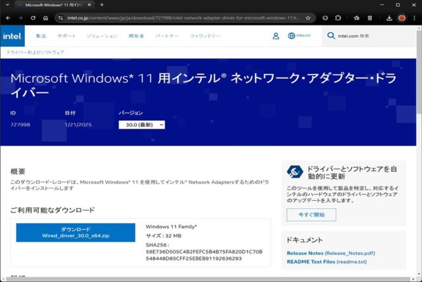Click the ID value 727998
The height and width of the screenshot is (282, 422).
click(x=20, y=125)
